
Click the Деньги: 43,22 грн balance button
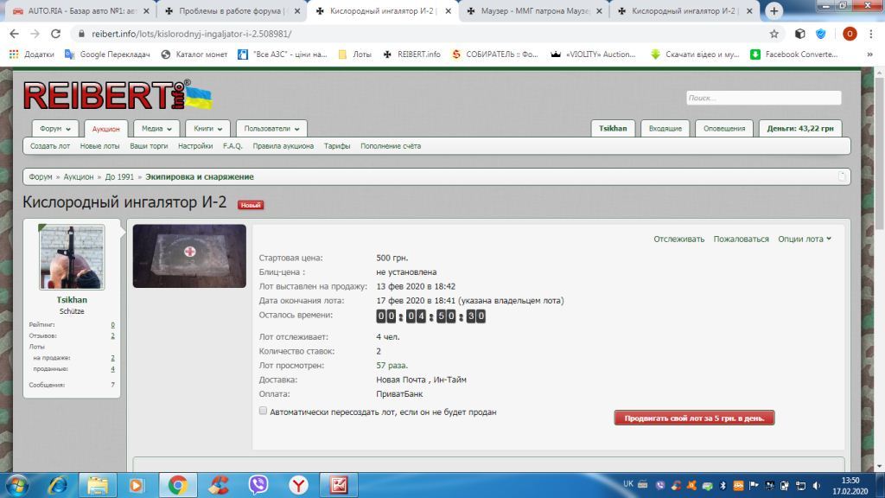[x=800, y=129]
